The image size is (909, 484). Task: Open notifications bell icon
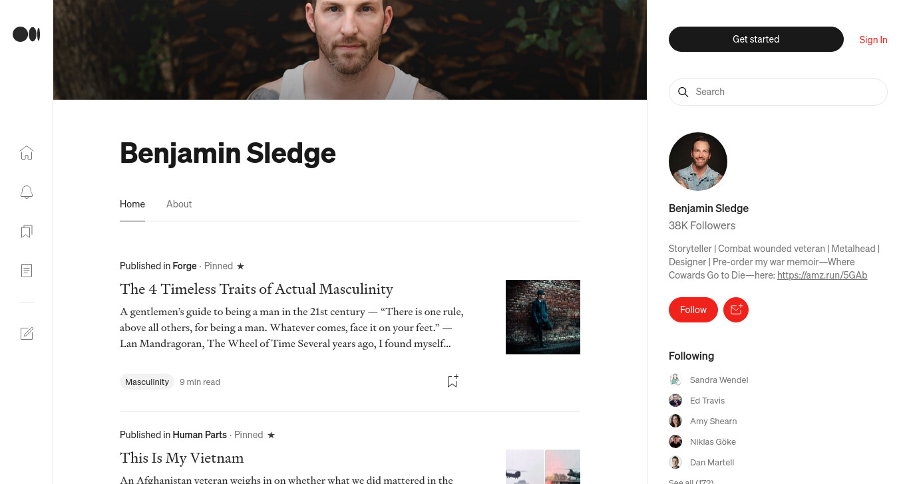point(27,192)
